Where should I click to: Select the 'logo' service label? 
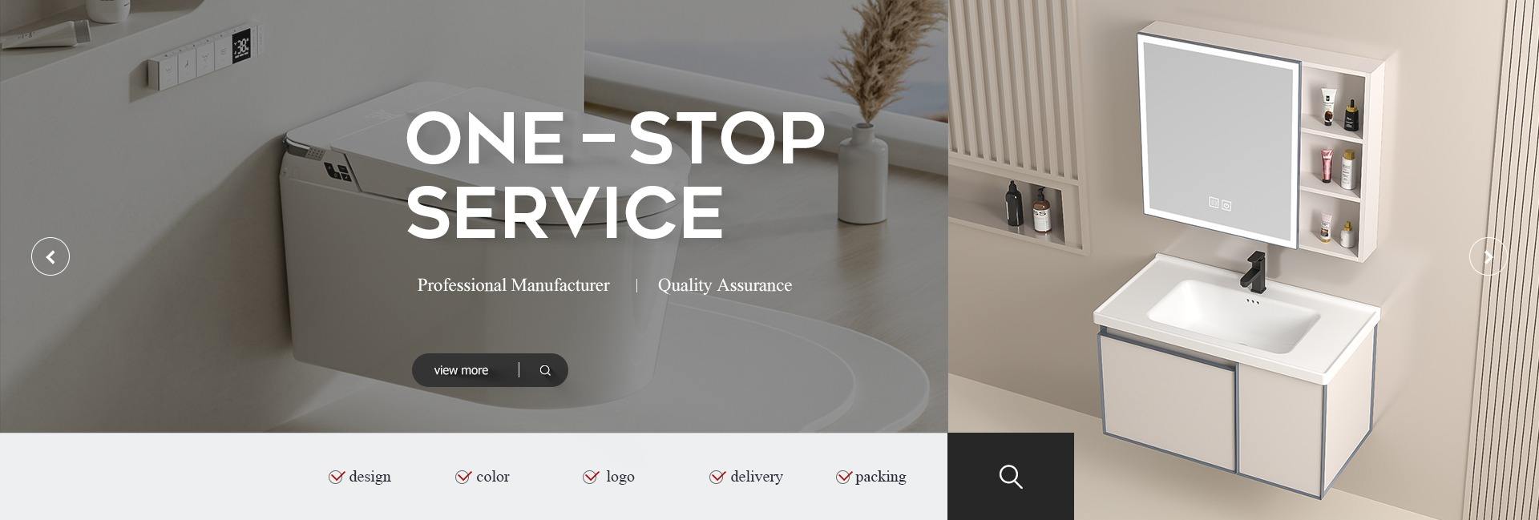point(620,477)
